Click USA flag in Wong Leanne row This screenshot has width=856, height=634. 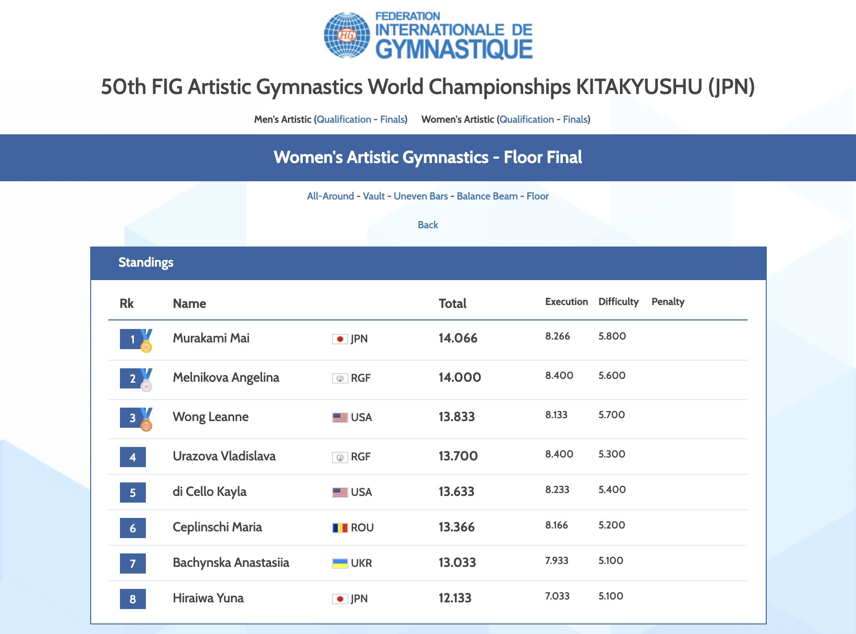340,418
